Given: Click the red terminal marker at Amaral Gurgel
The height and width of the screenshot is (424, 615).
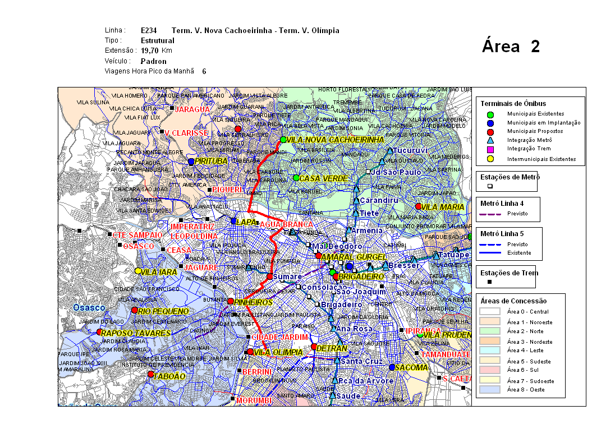Looking at the screenshot, I should (x=319, y=256).
